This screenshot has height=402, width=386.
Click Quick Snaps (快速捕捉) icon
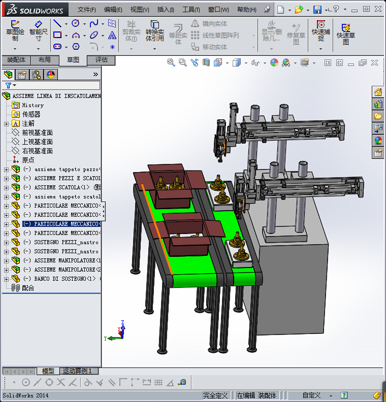tap(320, 31)
